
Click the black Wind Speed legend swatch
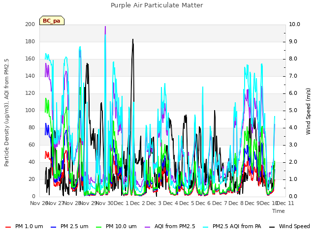[272, 227]
